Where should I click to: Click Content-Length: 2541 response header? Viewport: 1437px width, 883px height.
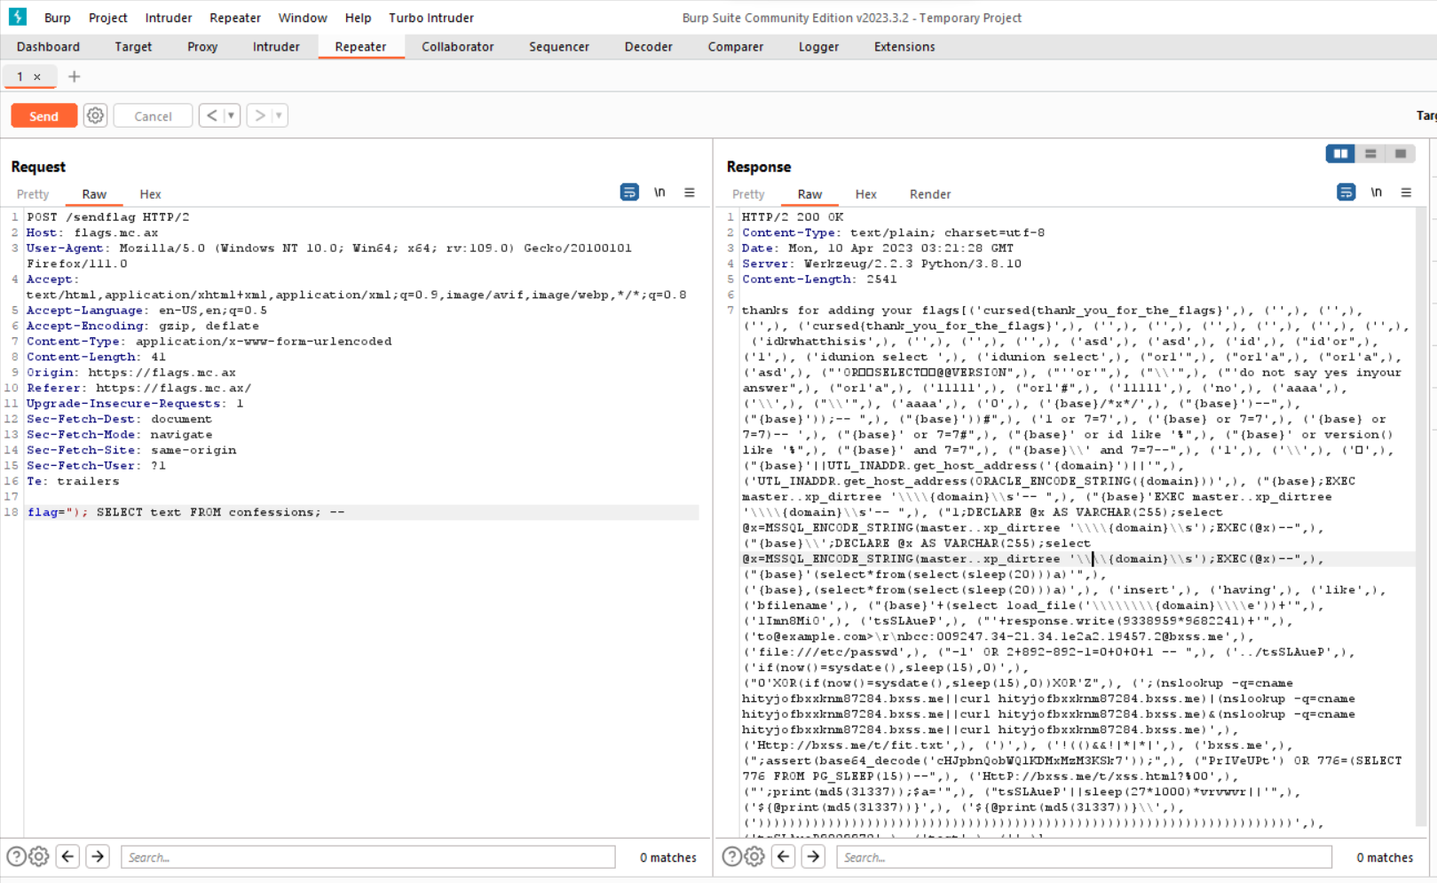[x=819, y=279]
